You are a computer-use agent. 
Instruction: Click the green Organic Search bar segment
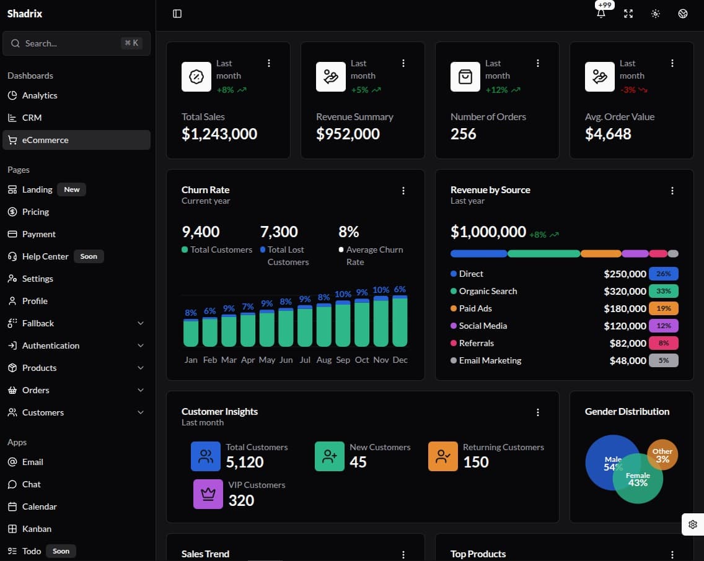click(543, 254)
